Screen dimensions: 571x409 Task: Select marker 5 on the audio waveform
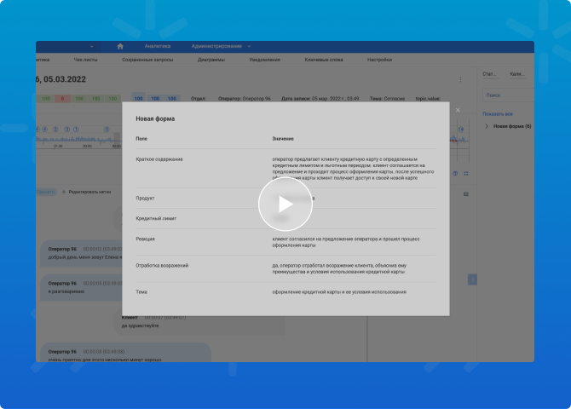107,129
